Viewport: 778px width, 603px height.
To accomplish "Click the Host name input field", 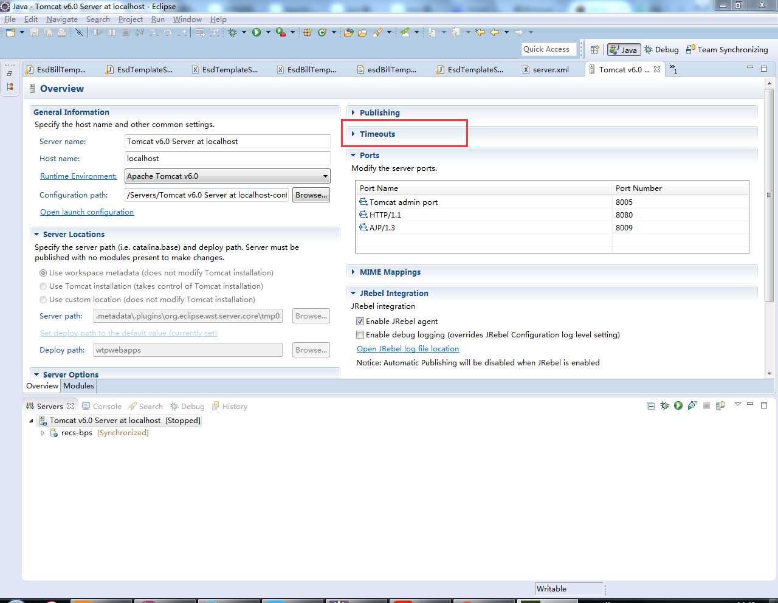I will [x=227, y=158].
